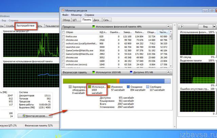The width and height of the screenshot is (217, 138).
Task: Click the green Используется legend square
Action: coord(89,87)
